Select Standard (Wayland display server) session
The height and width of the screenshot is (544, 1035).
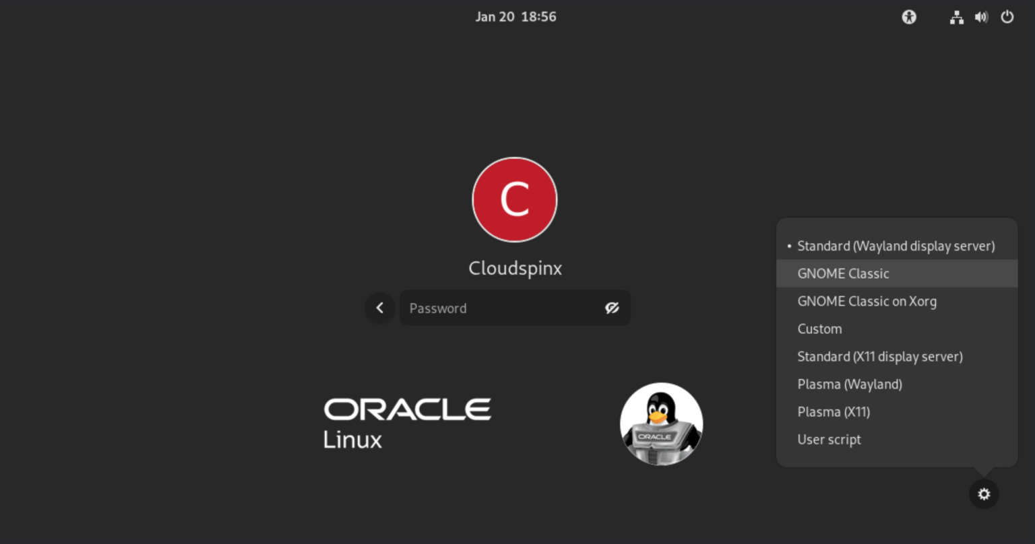point(897,246)
